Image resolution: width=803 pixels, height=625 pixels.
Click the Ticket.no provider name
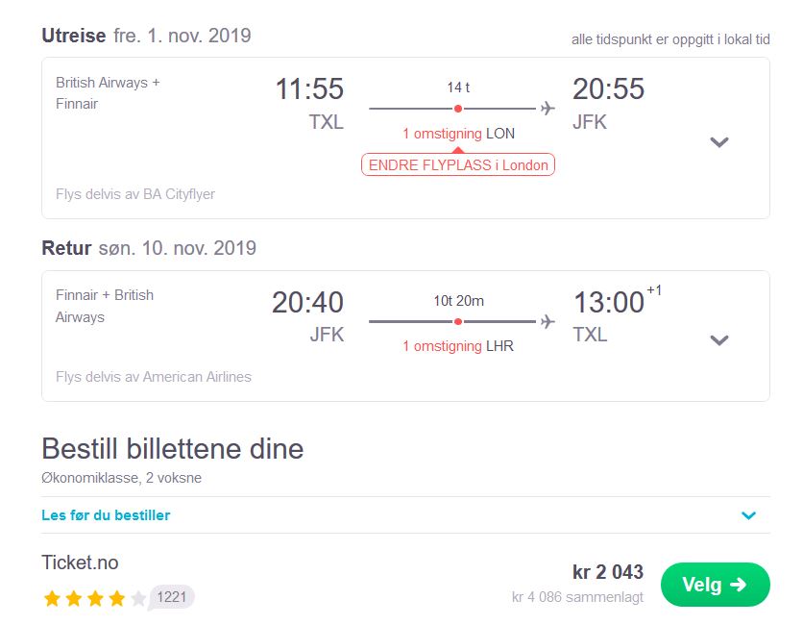tap(80, 562)
